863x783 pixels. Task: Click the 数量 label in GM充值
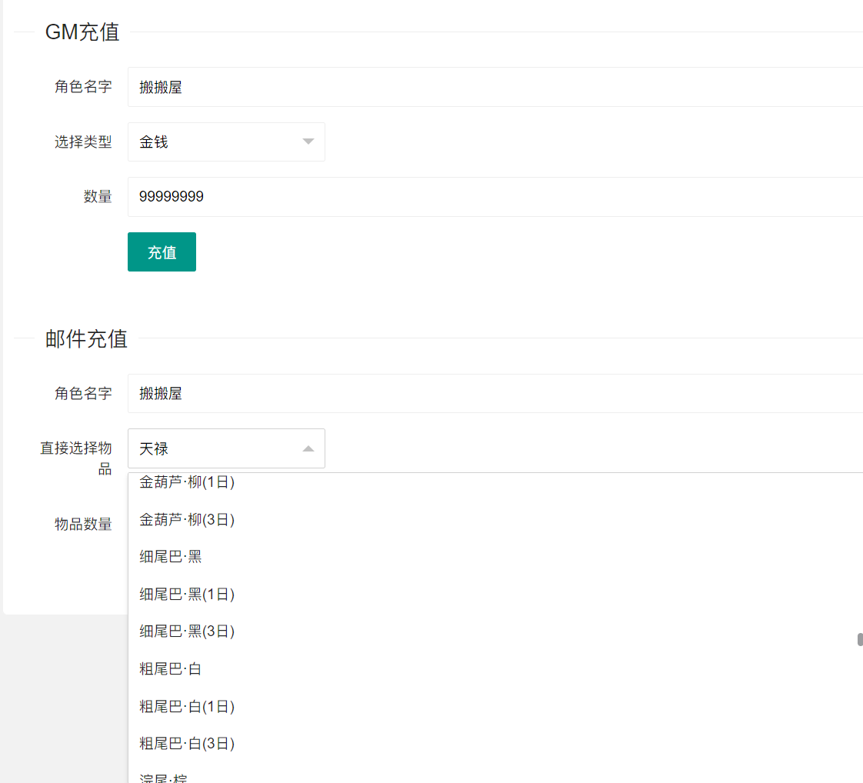pyautogui.click(x=98, y=197)
